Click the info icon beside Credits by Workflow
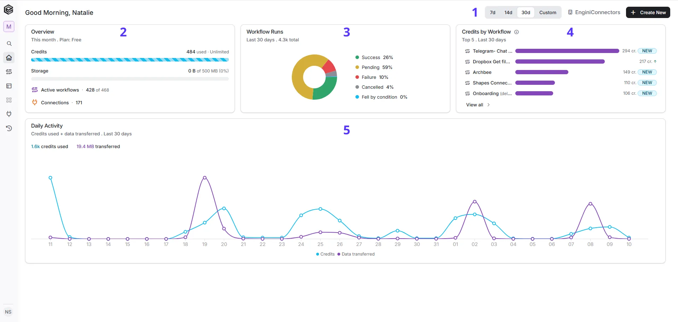 coord(516,32)
